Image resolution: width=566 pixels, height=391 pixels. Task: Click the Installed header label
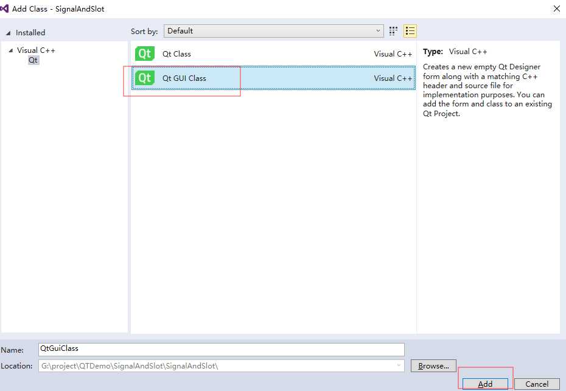click(30, 33)
